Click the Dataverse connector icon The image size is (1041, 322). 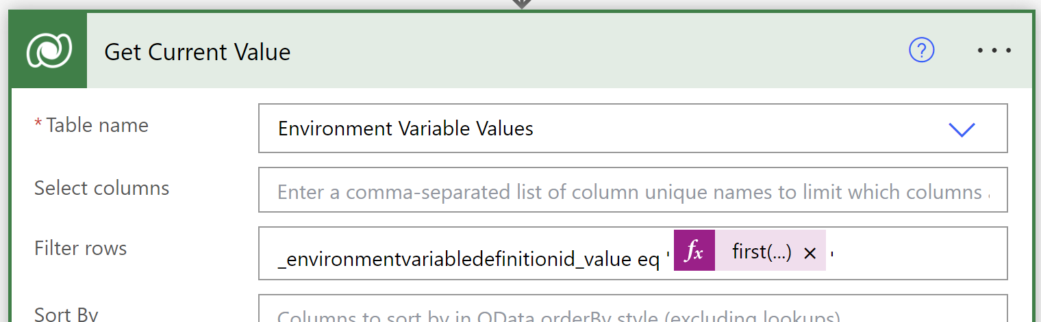click(49, 51)
